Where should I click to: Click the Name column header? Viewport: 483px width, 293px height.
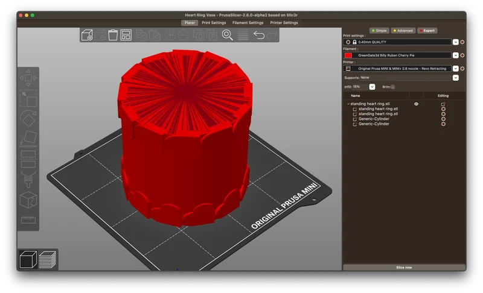[356, 96]
